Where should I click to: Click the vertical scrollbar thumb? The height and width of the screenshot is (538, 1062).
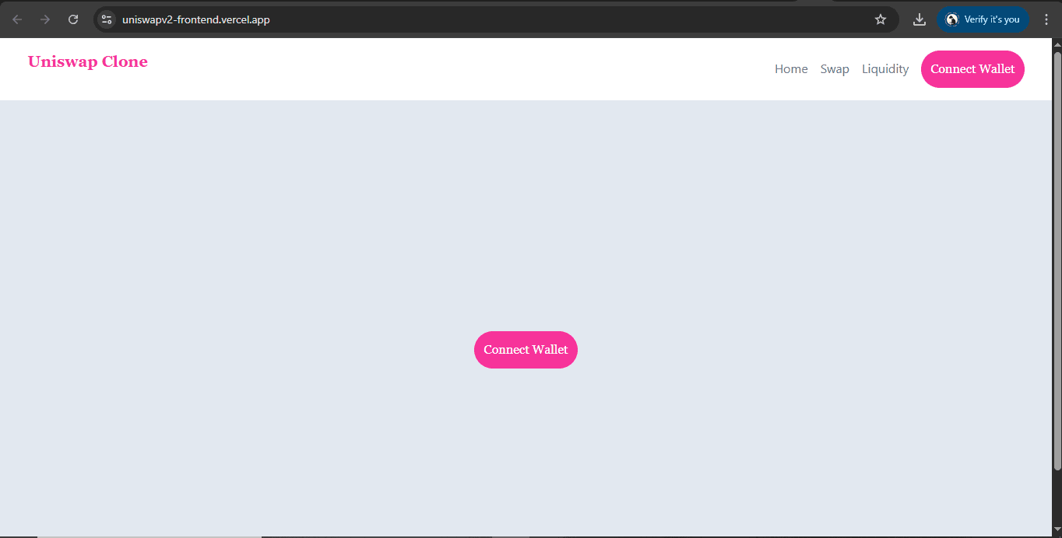click(x=1057, y=257)
